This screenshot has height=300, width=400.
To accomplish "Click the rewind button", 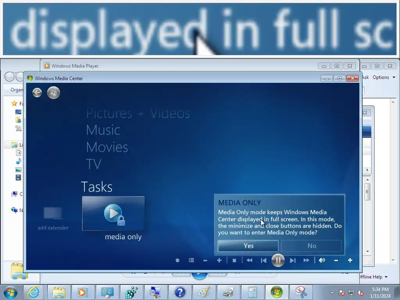I will click(250, 260).
